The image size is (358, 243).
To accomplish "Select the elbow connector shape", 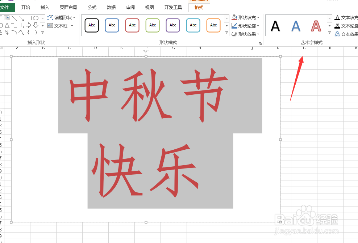I will (14, 25).
